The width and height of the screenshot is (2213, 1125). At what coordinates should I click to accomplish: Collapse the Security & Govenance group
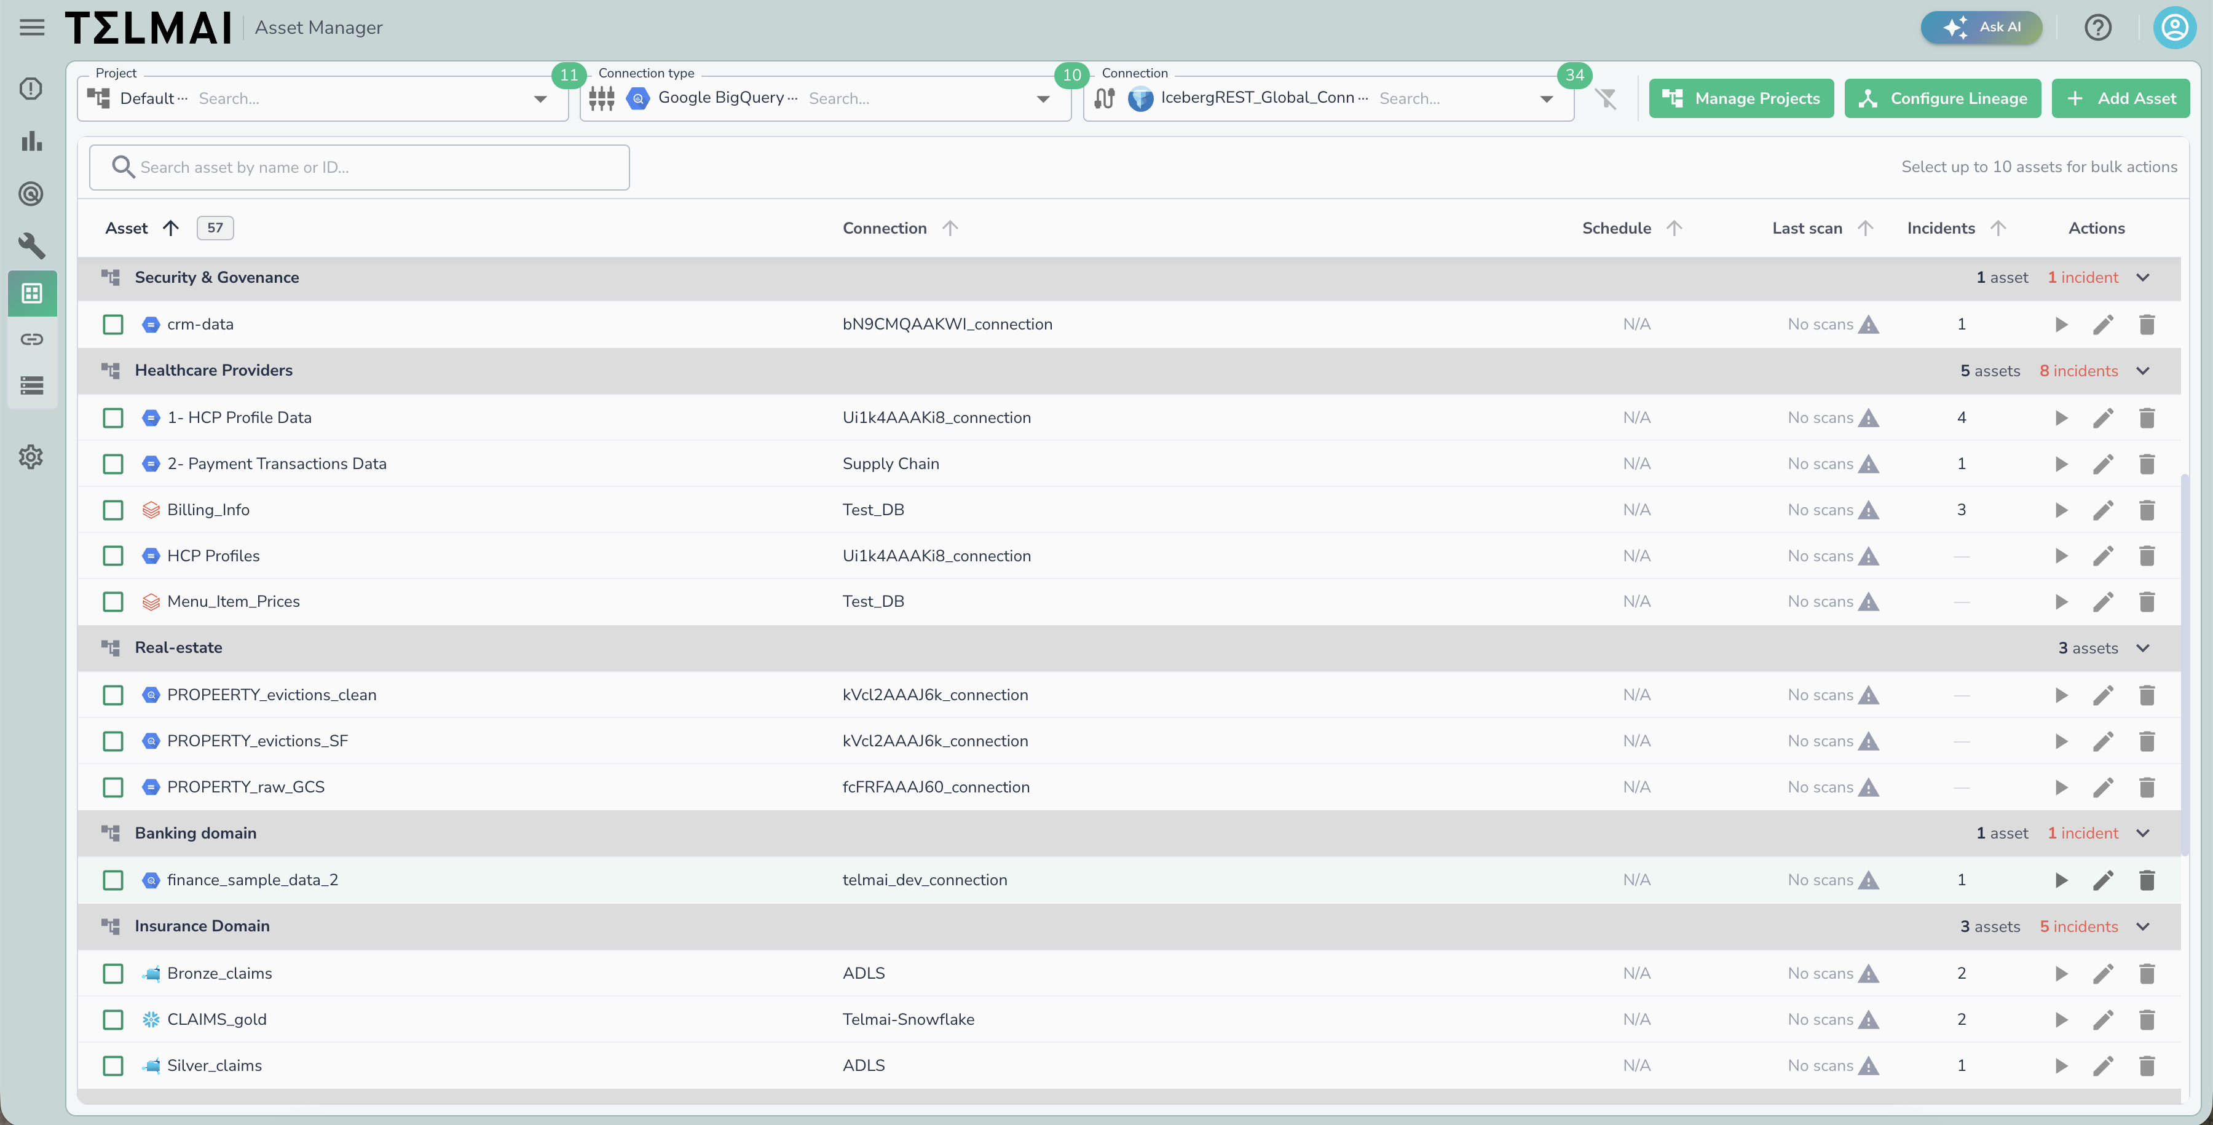(2142, 278)
